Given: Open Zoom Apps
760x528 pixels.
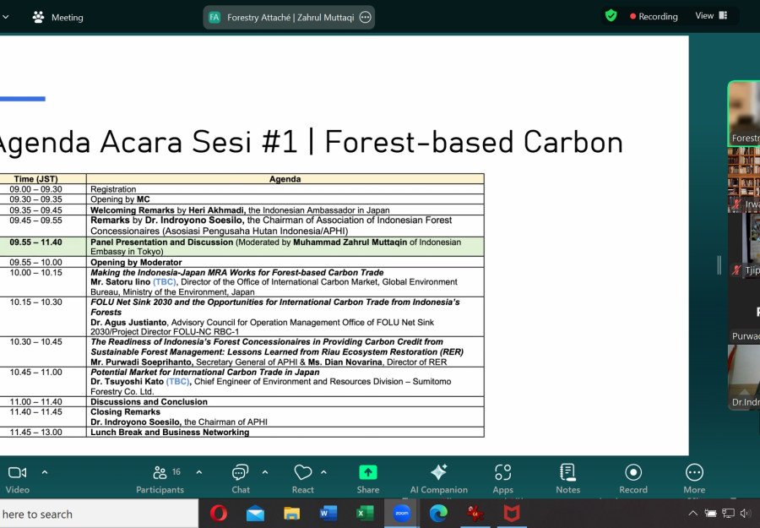Looking at the screenshot, I should point(502,479).
